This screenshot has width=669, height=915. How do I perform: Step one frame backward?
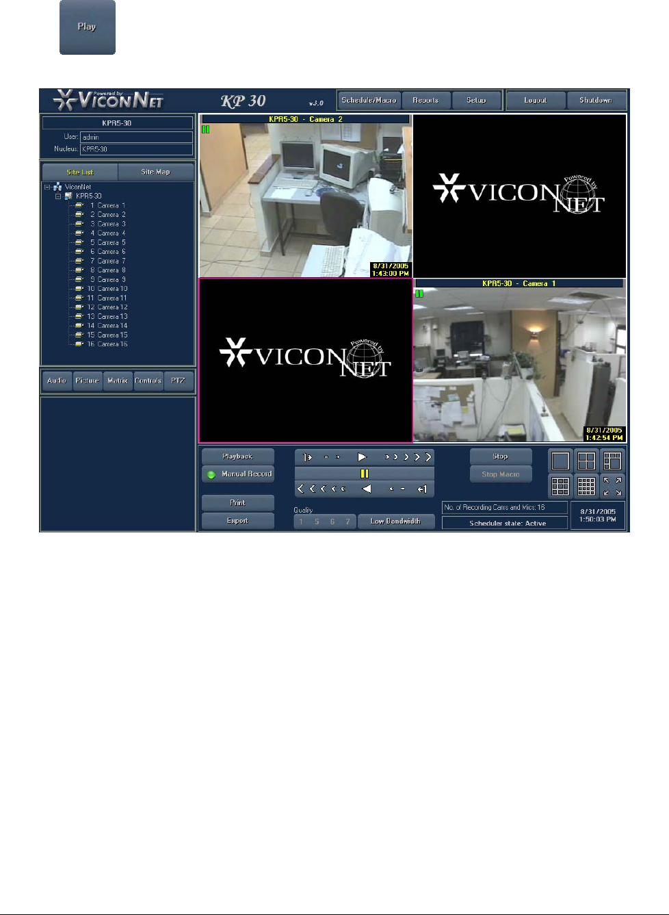[x=422, y=489]
